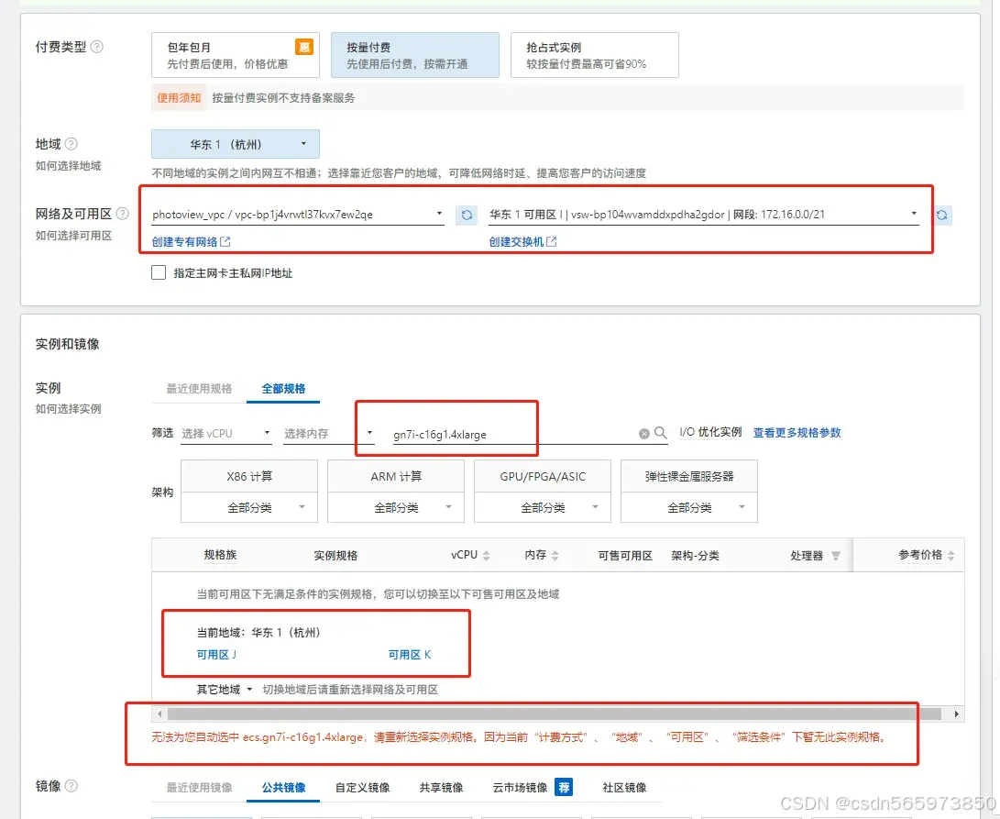Open the 华东 1（杭州）region dropdown

point(235,144)
